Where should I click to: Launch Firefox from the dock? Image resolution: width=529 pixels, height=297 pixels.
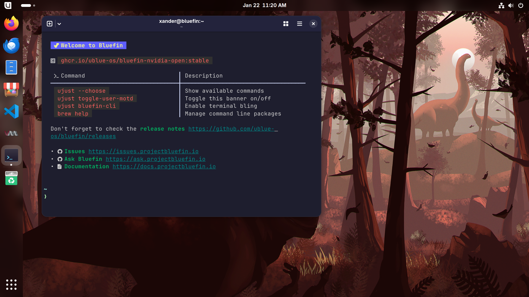pyautogui.click(x=11, y=24)
